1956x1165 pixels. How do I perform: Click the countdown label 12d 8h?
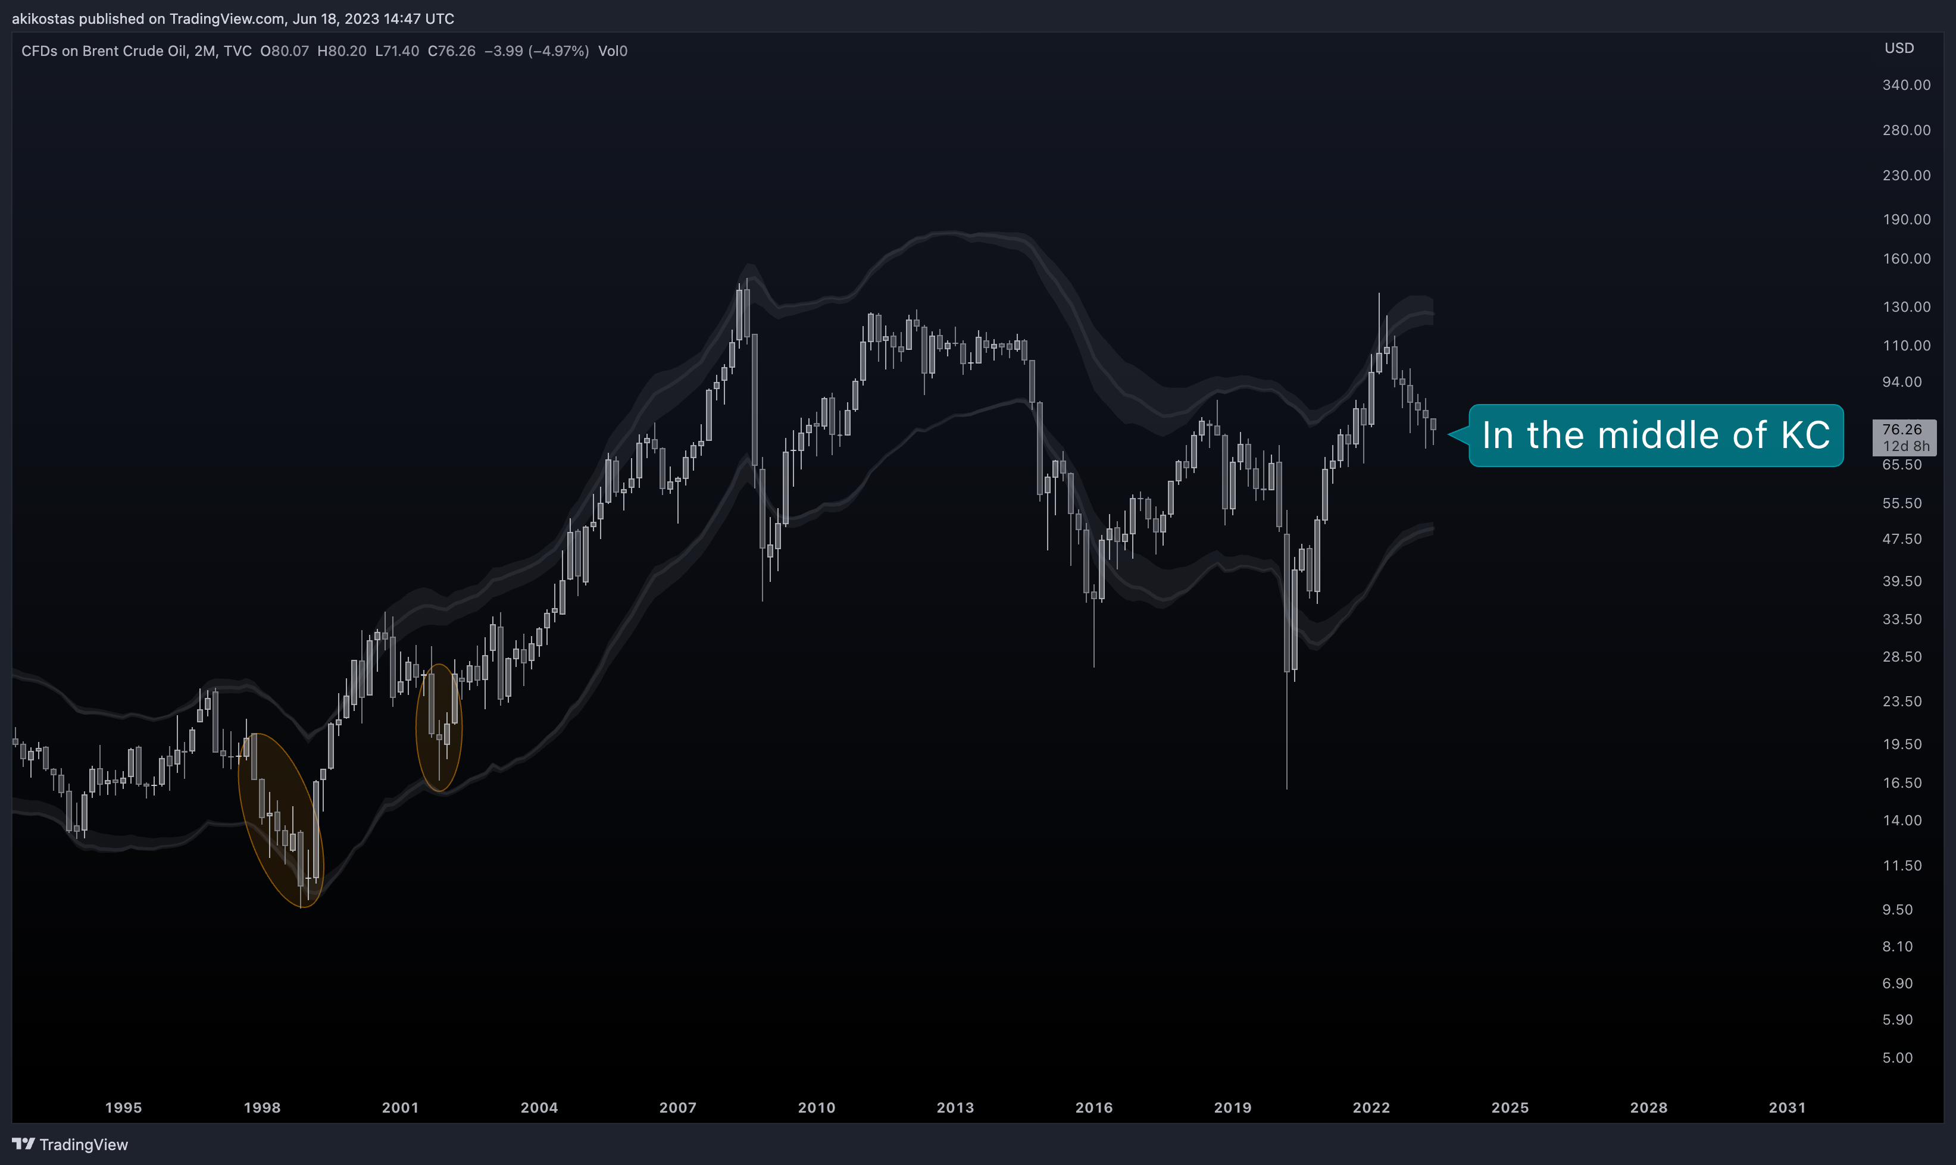[1906, 446]
